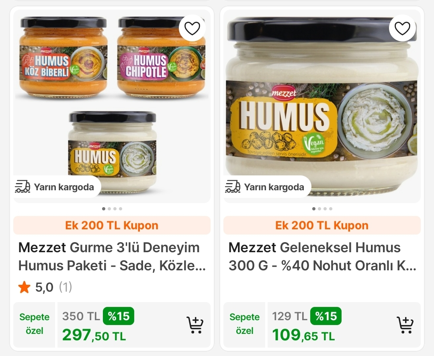The height and width of the screenshot is (356, 434).
Task: Tap Sepete özel label on left product
Action: tap(34, 324)
